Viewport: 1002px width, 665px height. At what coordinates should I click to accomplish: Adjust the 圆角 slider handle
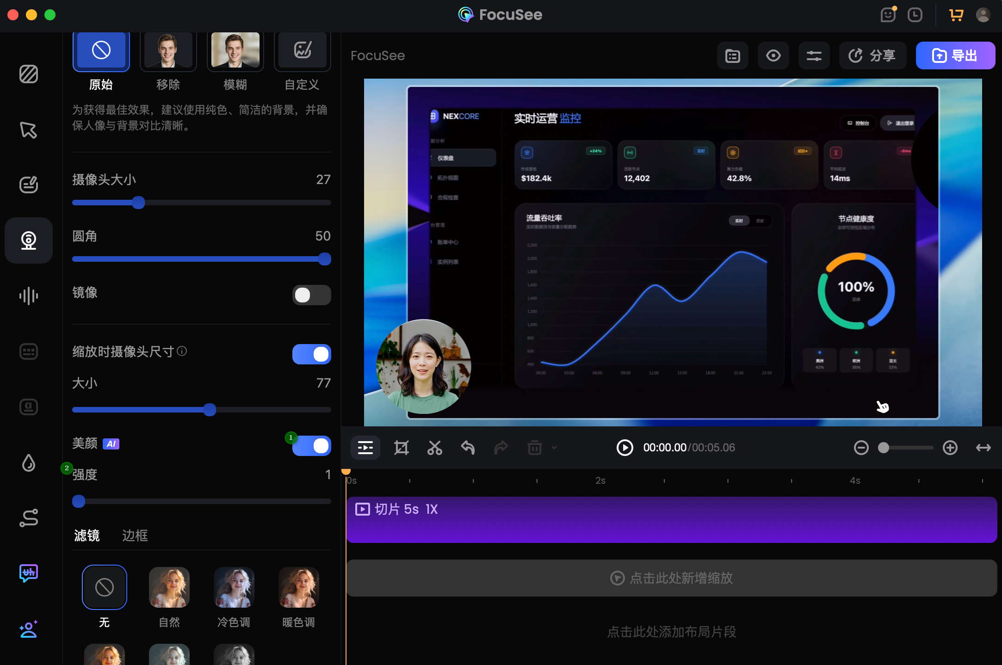pyautogui.click(x=325, y=259)
